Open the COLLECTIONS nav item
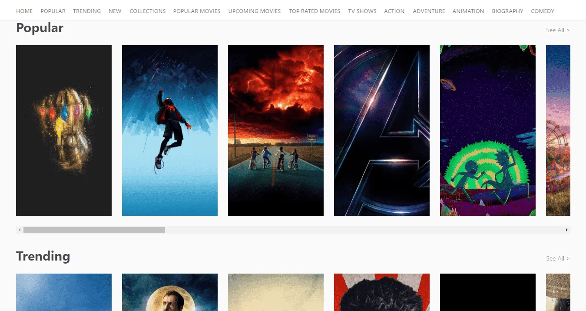 148,11
